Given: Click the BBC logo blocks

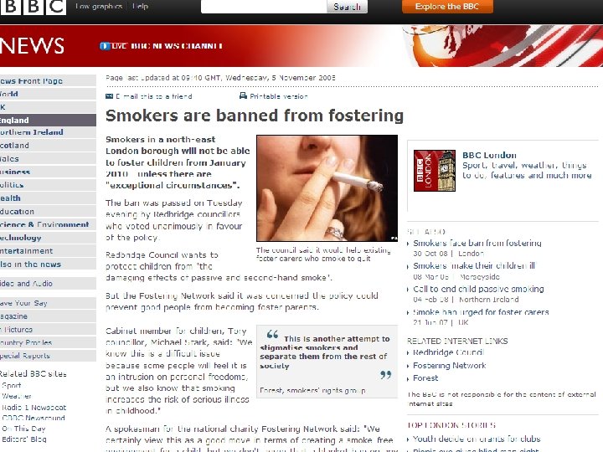Looking at the screenshot, I should point(33,7).
